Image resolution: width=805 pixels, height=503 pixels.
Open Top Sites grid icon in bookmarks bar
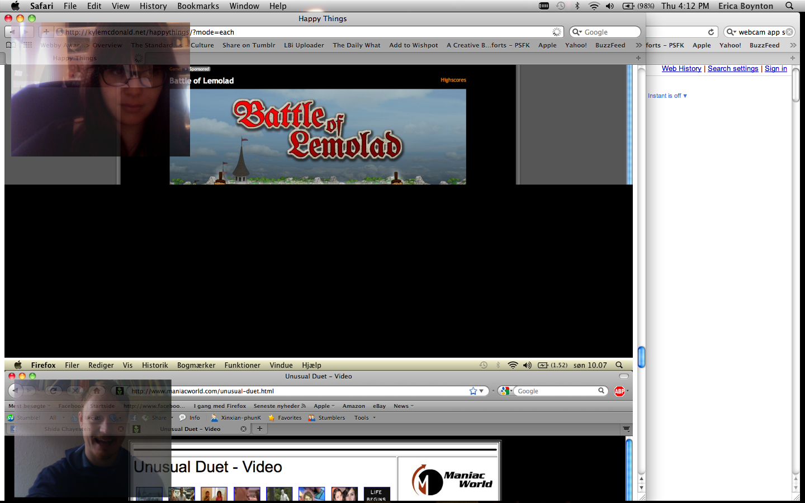[x=27, y=45]
